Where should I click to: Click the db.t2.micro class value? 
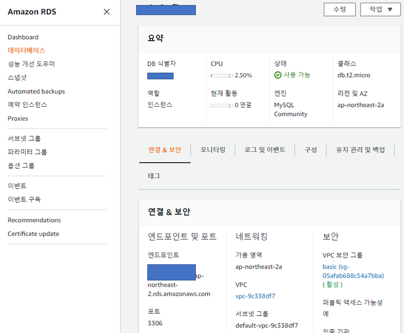[x=354, y=75]
